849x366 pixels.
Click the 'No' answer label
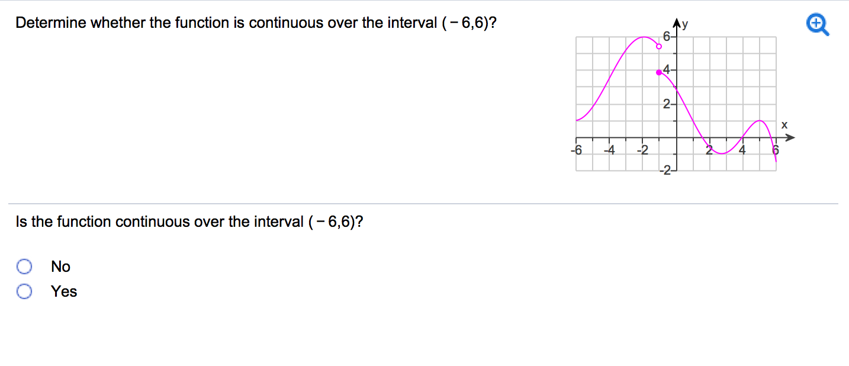tap(60, 267)
